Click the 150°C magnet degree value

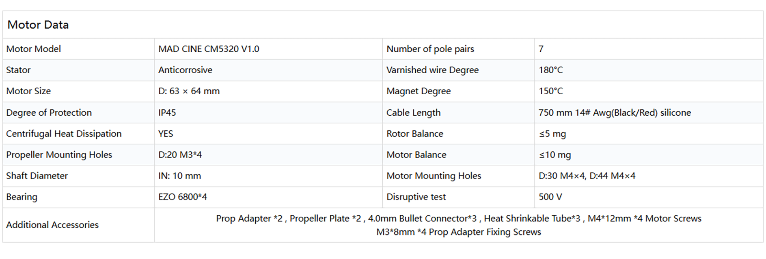pos(550,91)
